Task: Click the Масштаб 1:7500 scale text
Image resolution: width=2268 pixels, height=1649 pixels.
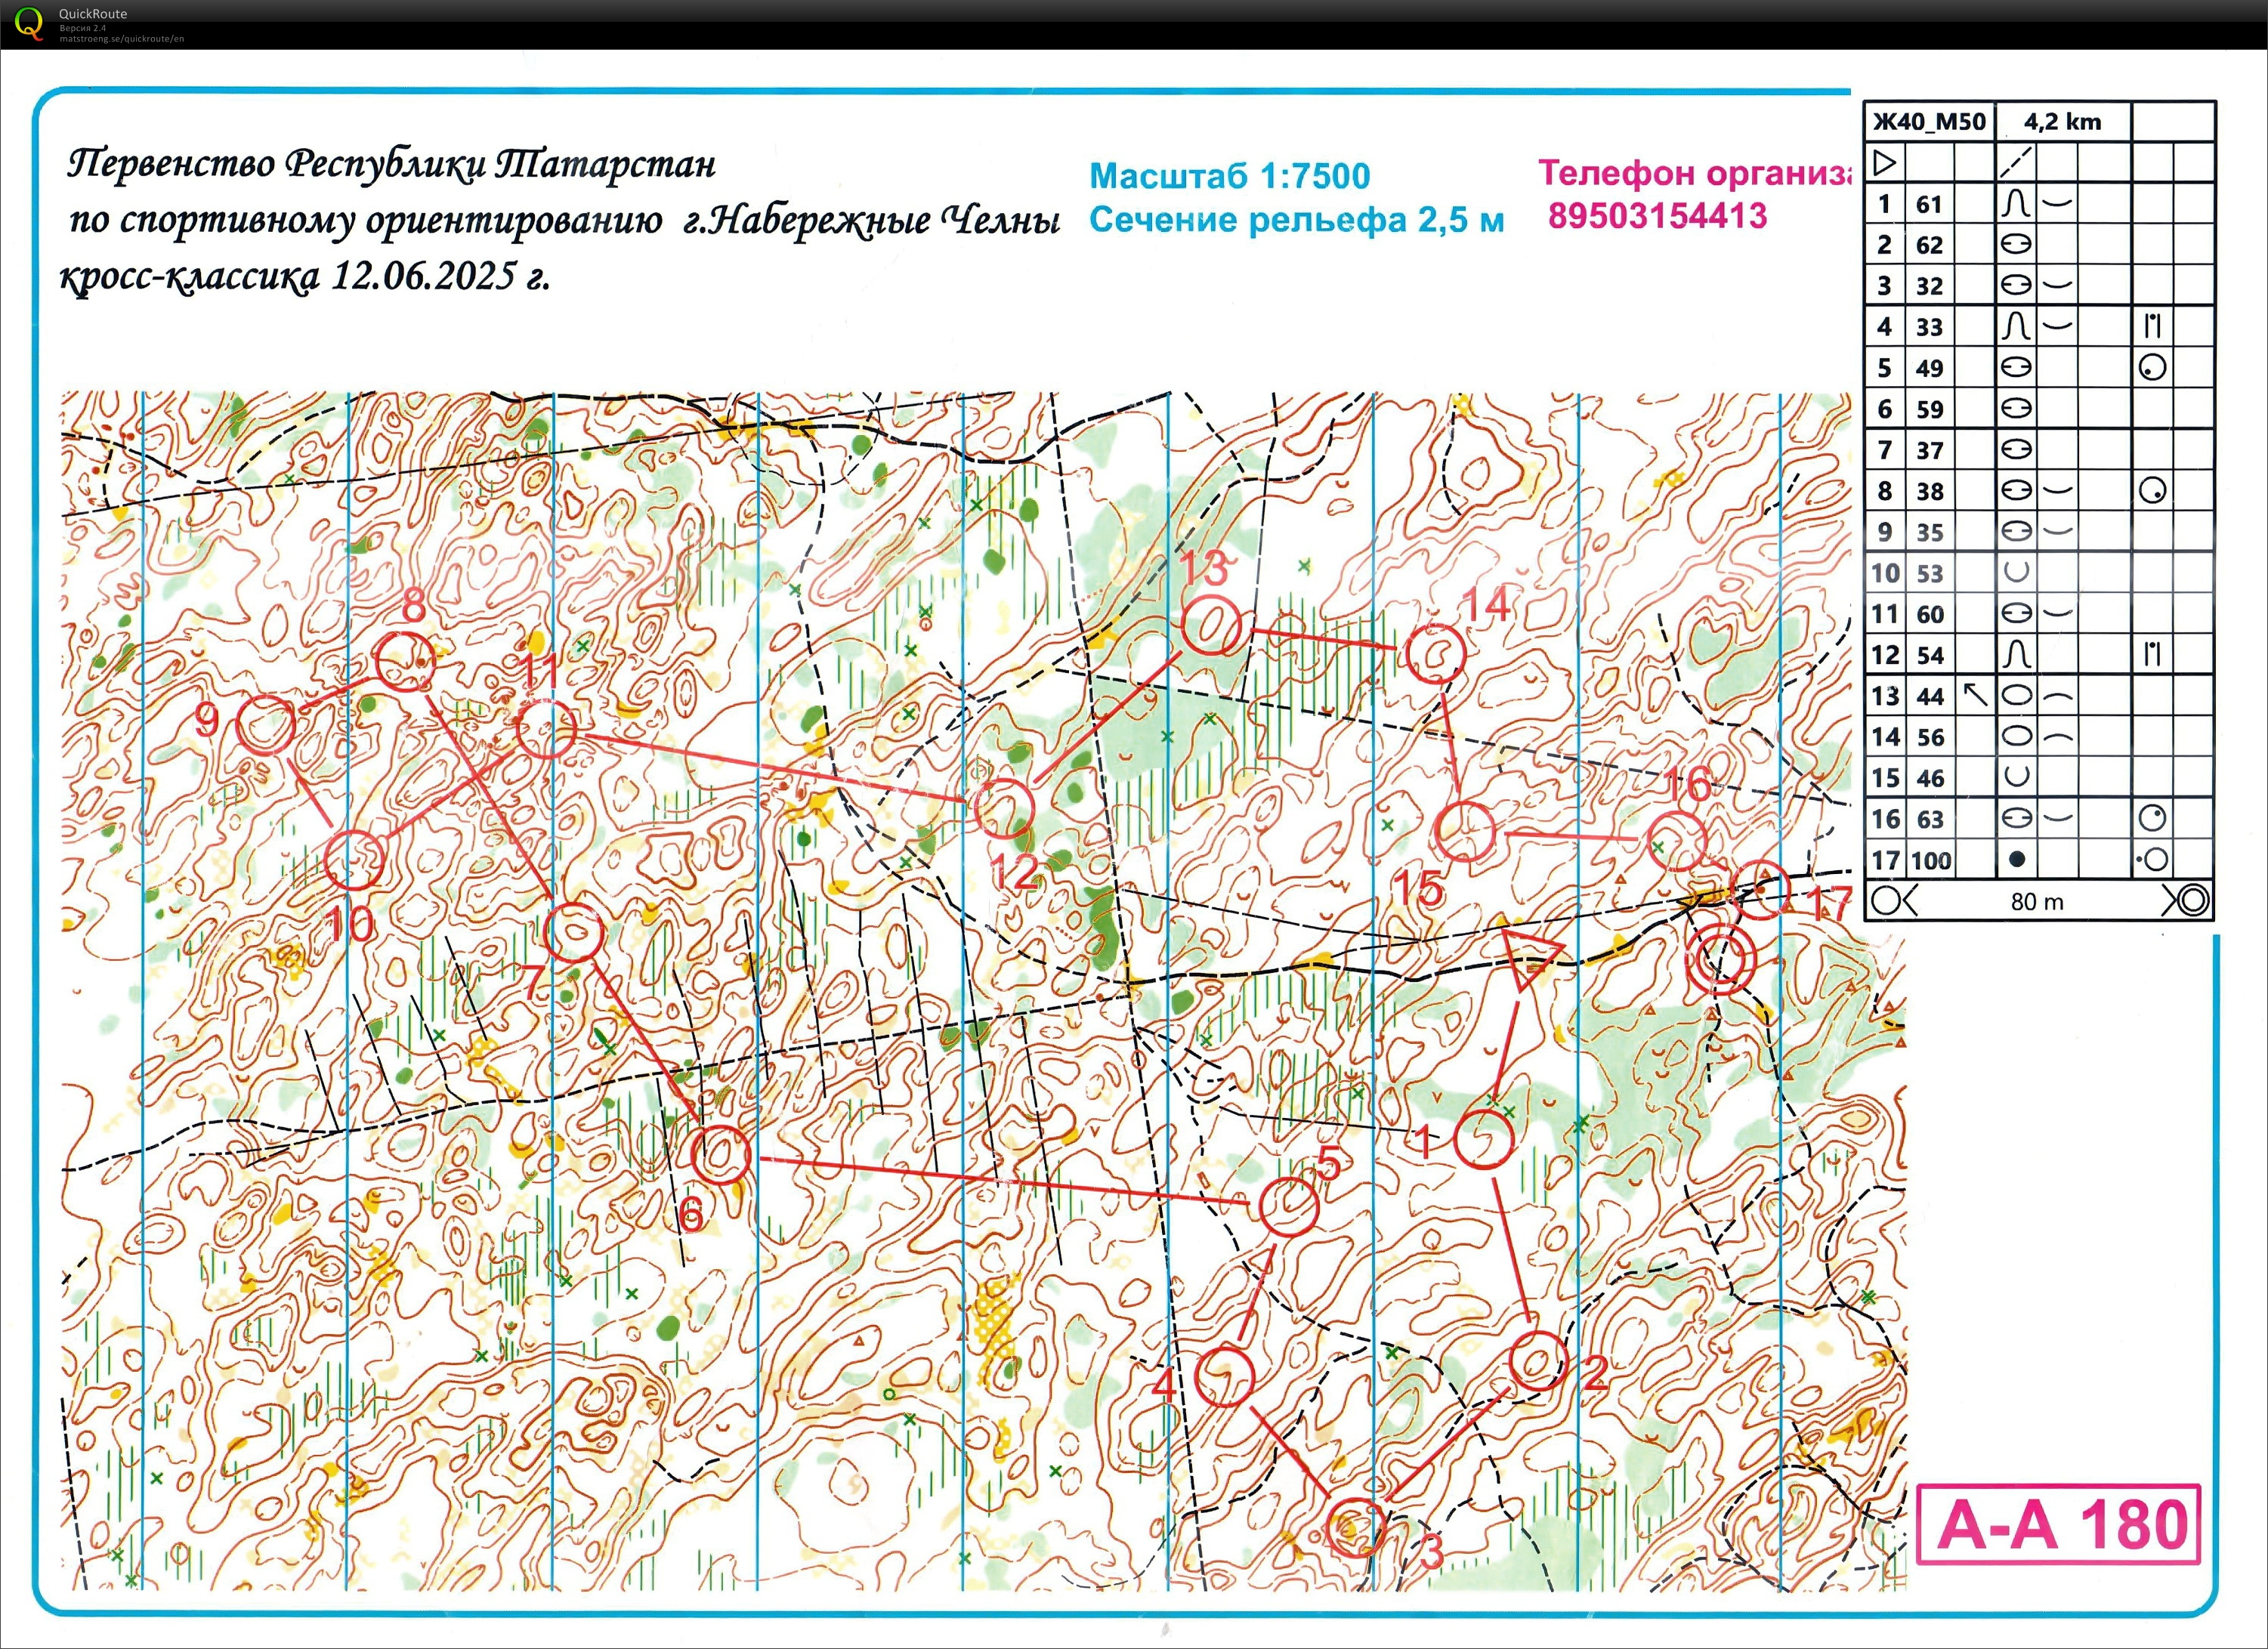Action: (1229, 176)
